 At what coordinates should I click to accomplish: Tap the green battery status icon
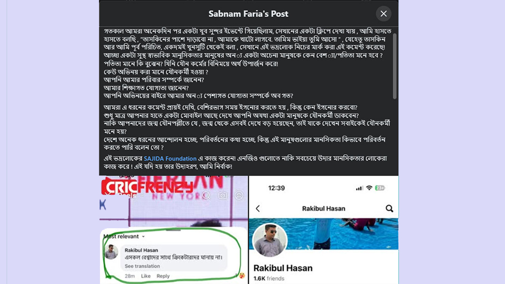coord(380,188)
